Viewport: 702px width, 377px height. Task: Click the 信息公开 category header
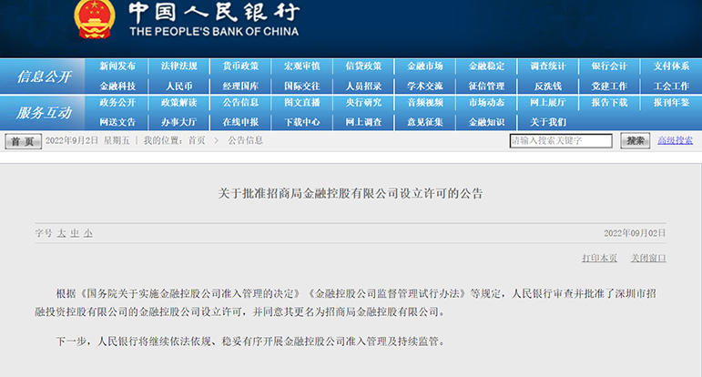pyautogui.click(x=44, y=76)
